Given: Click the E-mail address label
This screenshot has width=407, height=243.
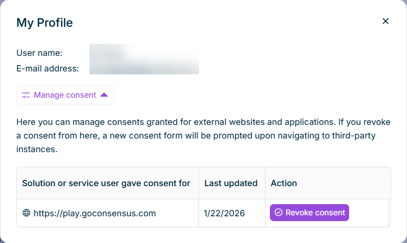Looking at the screenshot, I should (x=48, y=69).
